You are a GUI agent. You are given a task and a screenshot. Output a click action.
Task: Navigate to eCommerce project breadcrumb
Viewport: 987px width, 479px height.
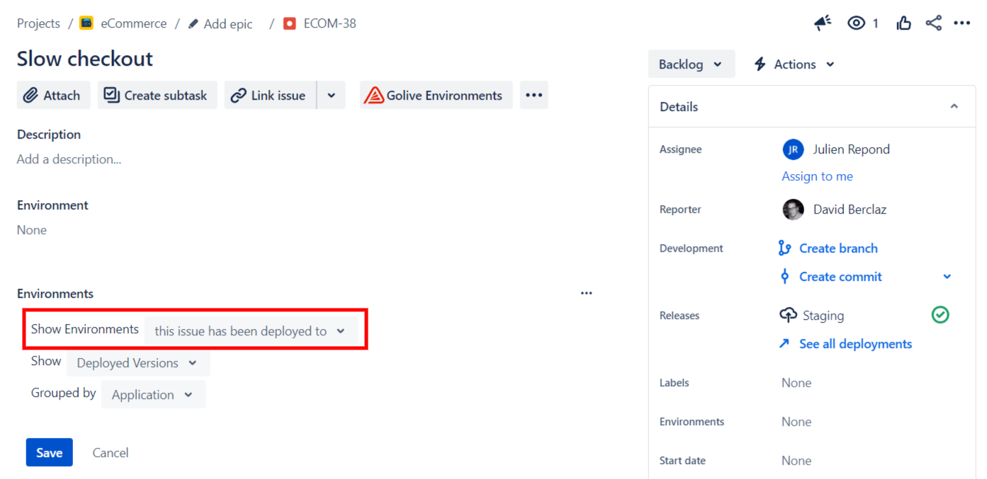tap(133, 23)
